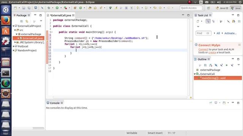Click the yellow Hide Completed Tasks icon

pyautogui.click(x=234, y=21)
